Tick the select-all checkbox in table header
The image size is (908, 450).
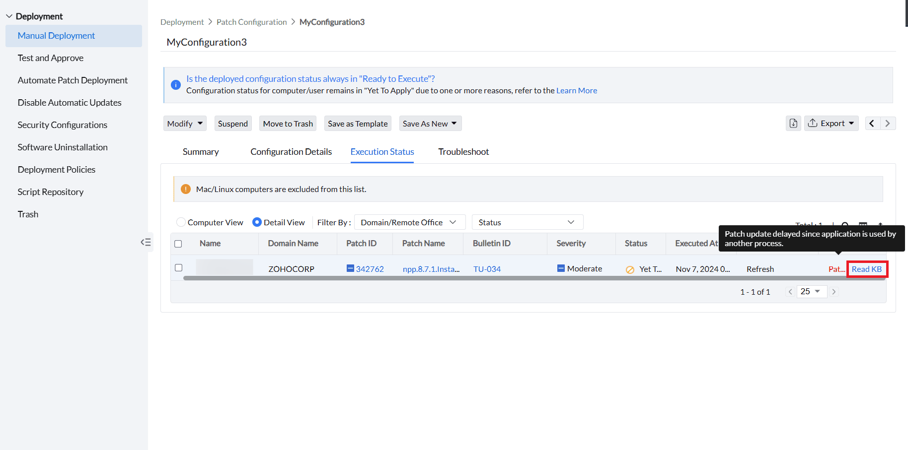178,244
